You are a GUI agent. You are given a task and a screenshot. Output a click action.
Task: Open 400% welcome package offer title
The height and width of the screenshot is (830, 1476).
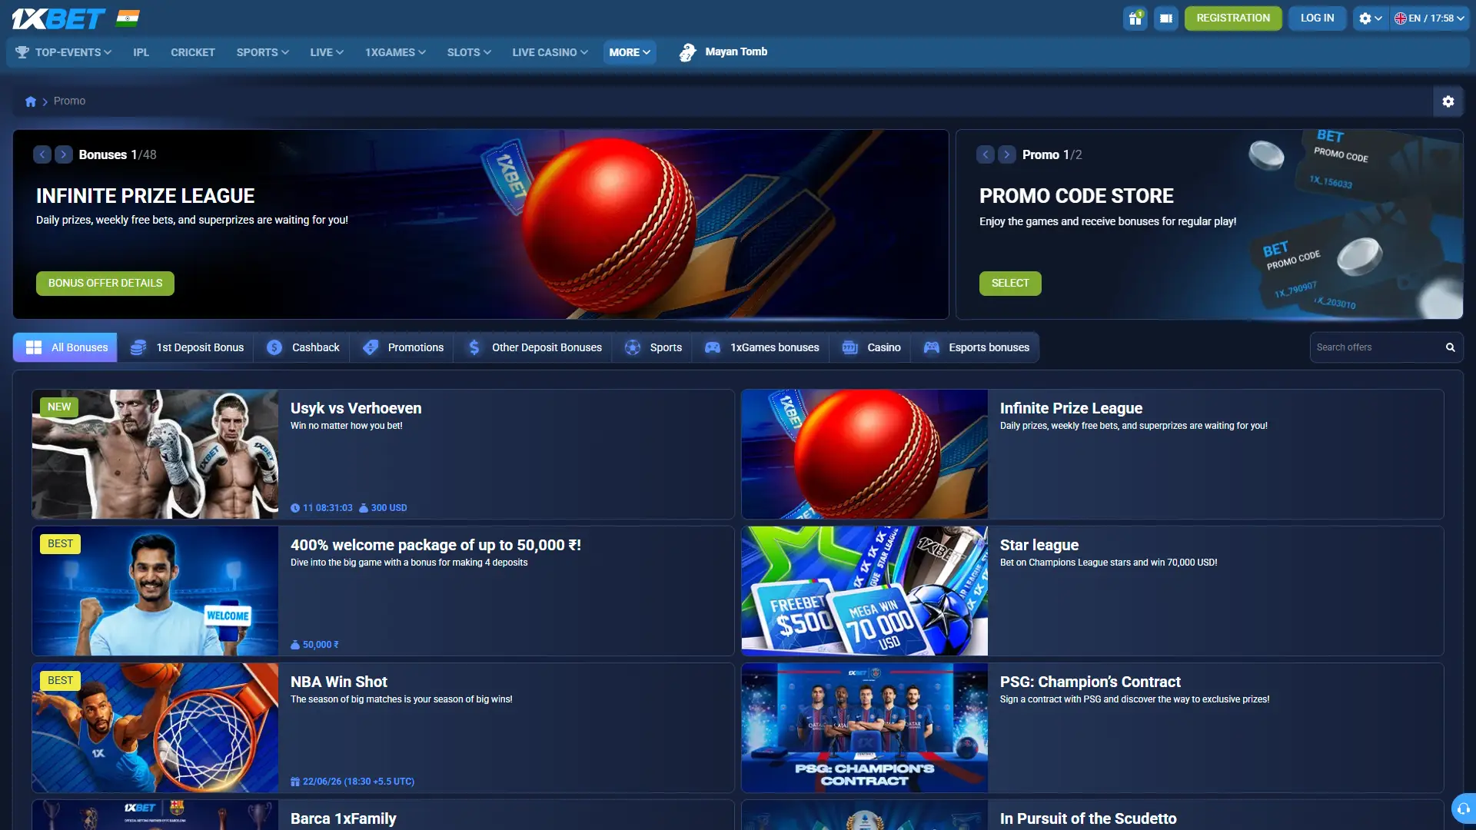click(436, 545)
